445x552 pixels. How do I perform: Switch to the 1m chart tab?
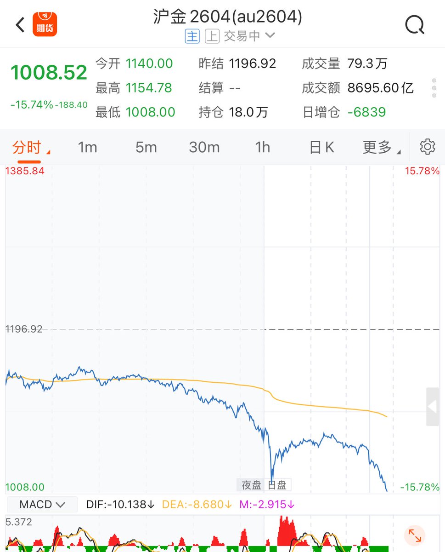(87, 147)
